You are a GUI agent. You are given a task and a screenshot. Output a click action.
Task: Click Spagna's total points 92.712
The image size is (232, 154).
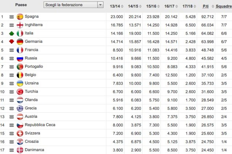pos(207,17)
